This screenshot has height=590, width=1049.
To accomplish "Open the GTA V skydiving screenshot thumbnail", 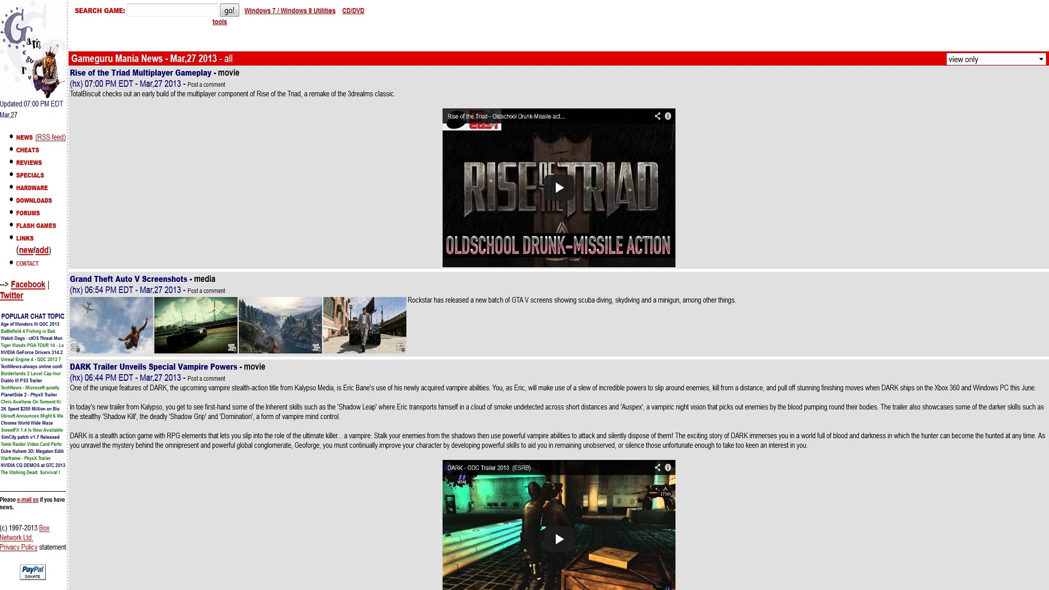I will click(x=111, y=325).
